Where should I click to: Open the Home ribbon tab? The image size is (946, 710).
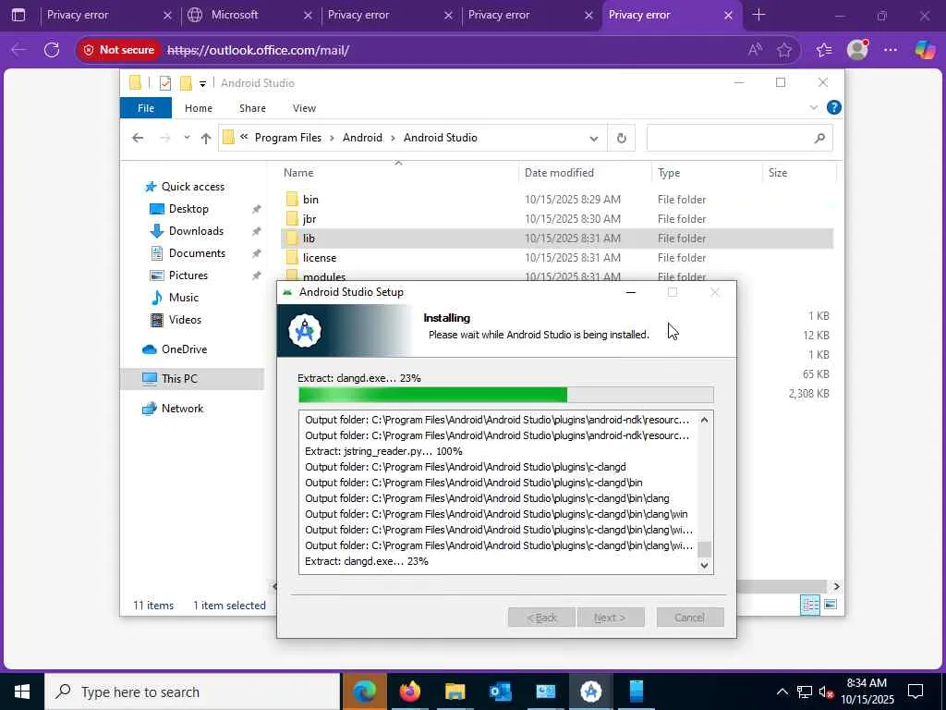[199, 108]
